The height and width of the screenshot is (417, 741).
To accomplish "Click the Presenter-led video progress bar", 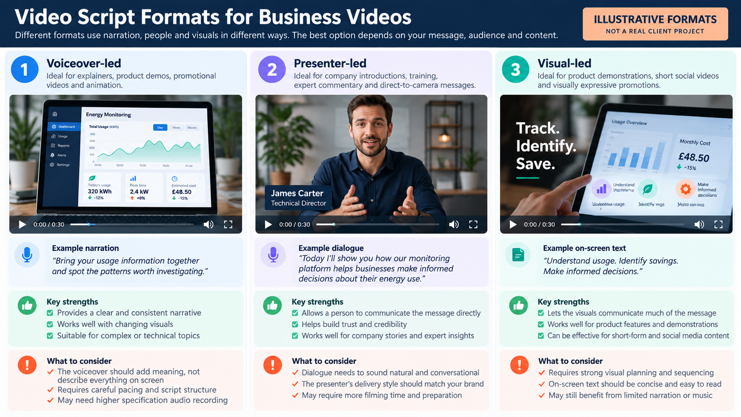I will coord(378,225).
